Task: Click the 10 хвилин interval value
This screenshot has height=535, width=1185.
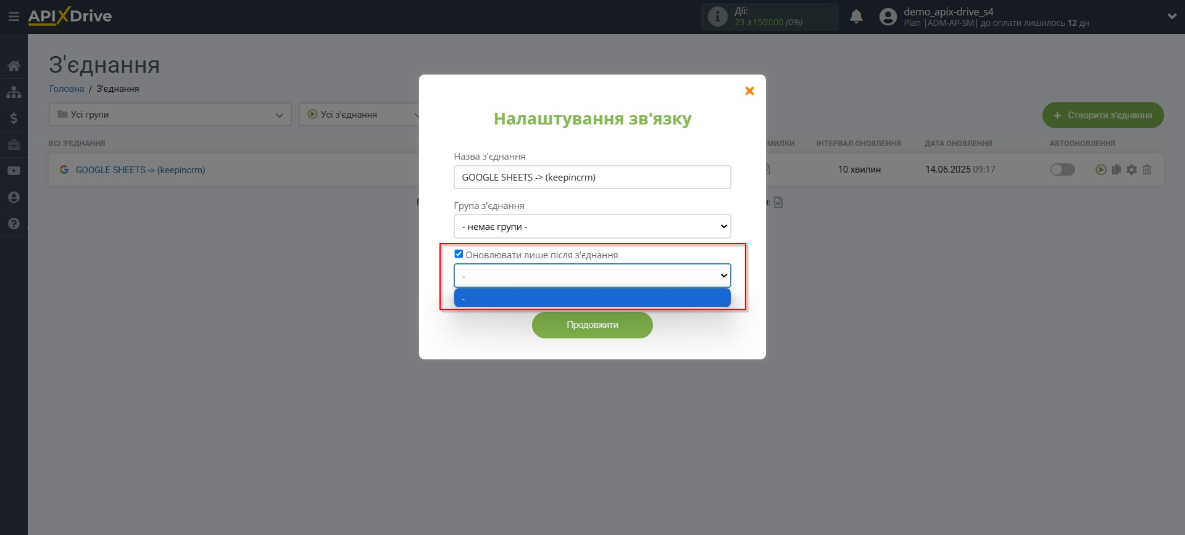Action: pos(859,169)
